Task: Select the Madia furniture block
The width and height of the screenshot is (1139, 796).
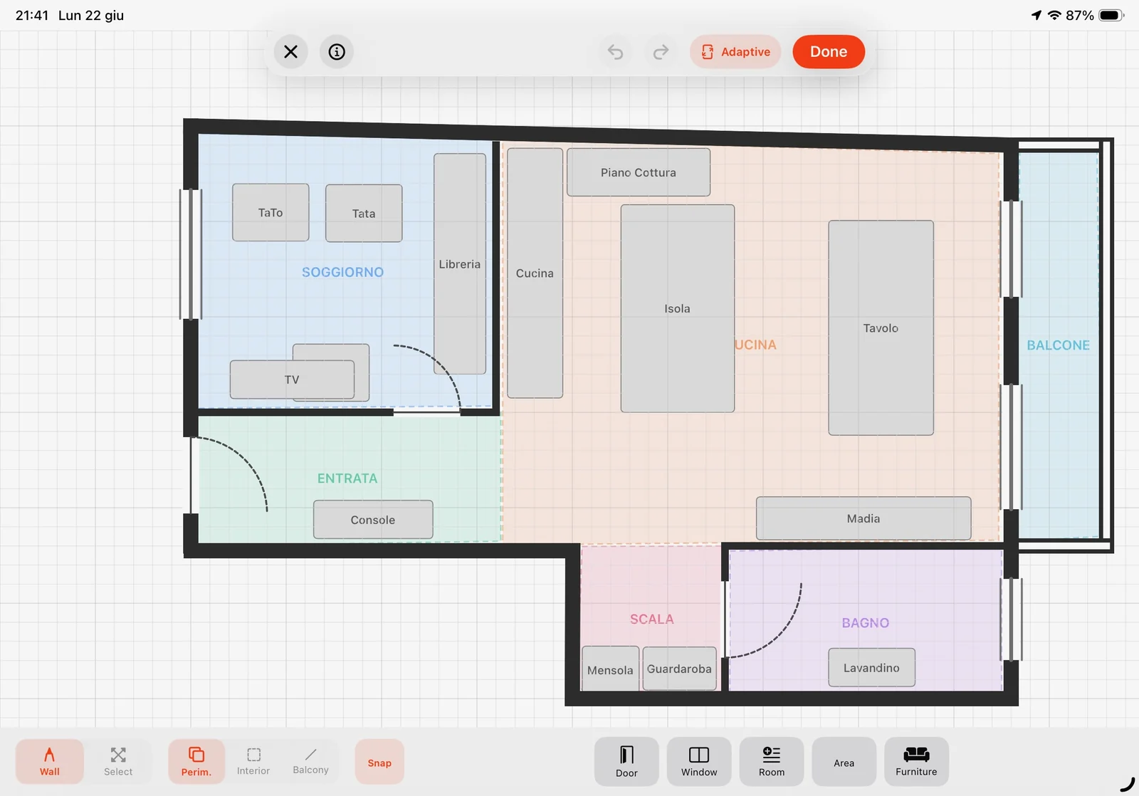Action: tap(864, 518)
